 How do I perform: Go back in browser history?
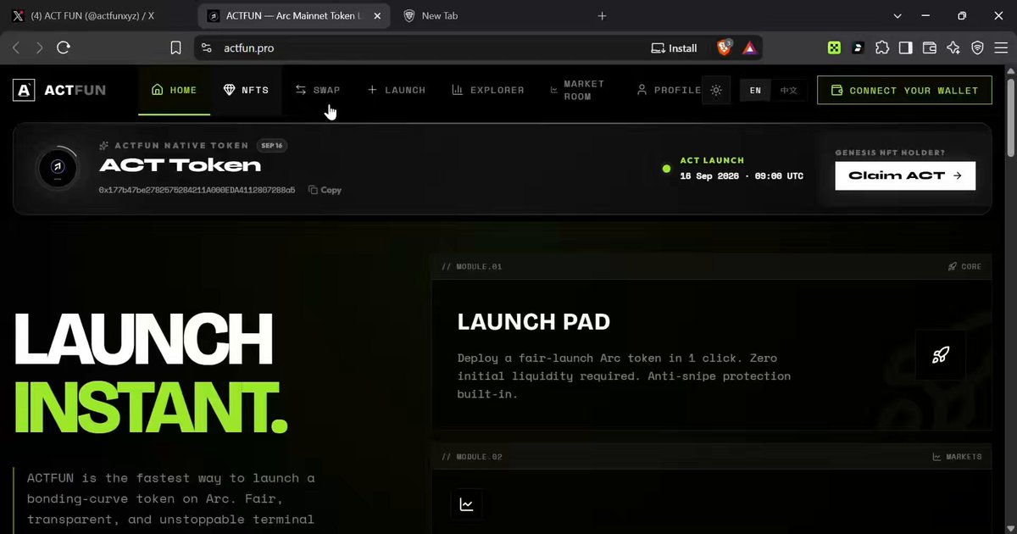coord(16,48)
